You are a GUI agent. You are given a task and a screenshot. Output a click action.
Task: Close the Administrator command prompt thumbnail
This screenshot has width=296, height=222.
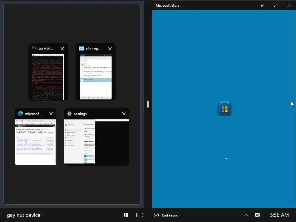point(62,49)
